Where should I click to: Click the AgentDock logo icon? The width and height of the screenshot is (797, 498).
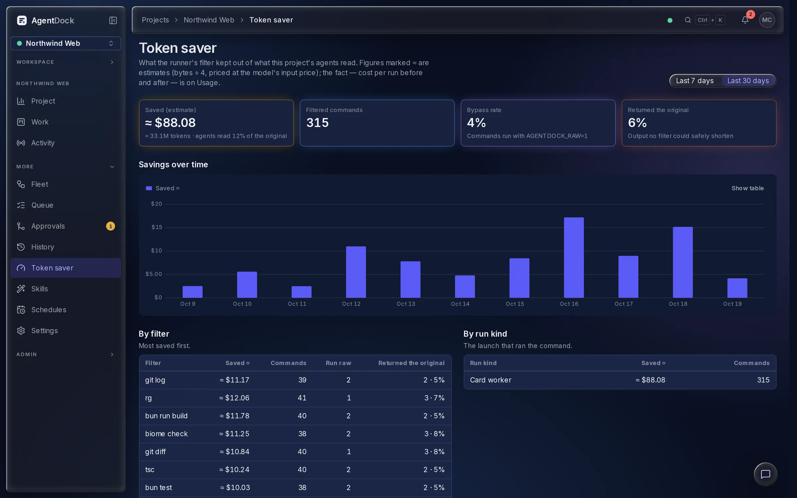[x=22, y=21]
